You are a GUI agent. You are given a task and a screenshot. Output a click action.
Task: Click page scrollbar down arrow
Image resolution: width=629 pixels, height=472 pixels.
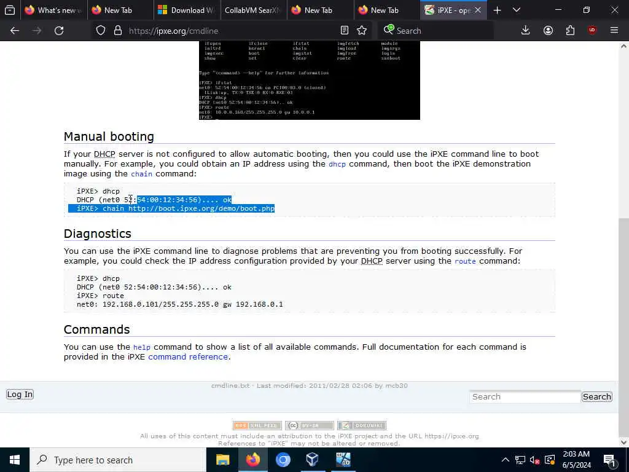(x=624, y=442)
